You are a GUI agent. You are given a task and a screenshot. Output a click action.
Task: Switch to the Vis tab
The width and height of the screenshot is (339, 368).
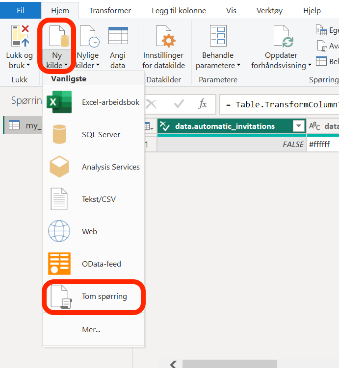tap(231, 11)
